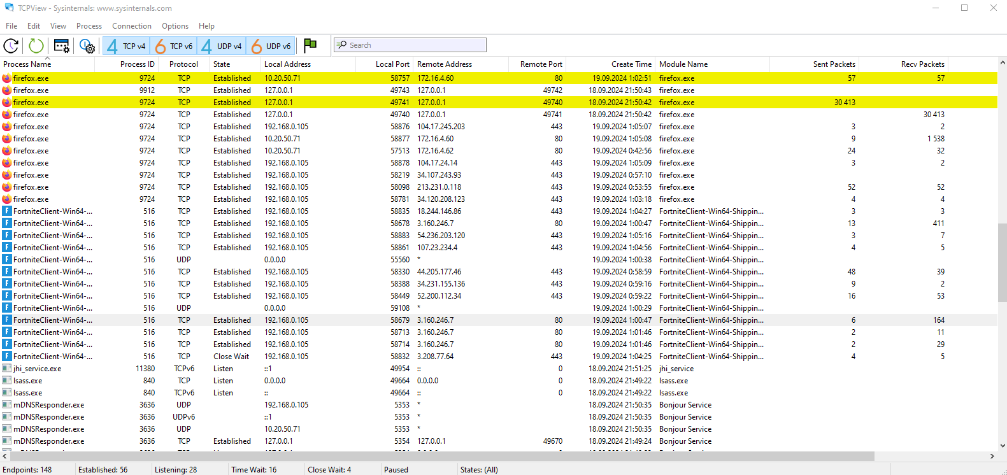1007x475 pixels.
Task: Open the Connection menu
Action: [132, 26]
